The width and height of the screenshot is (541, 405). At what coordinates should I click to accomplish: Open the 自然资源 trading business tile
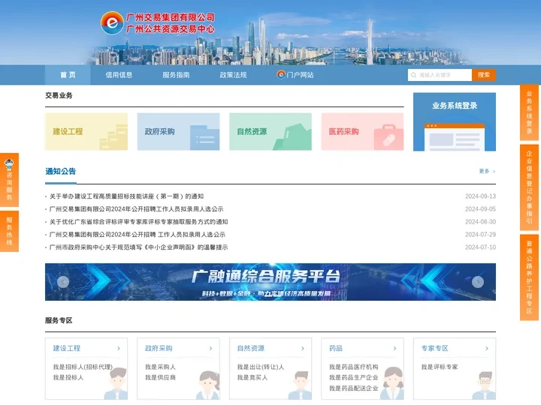click(270, 131)
